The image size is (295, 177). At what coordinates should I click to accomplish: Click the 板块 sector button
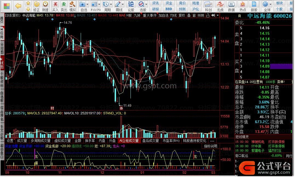[279, 3]
